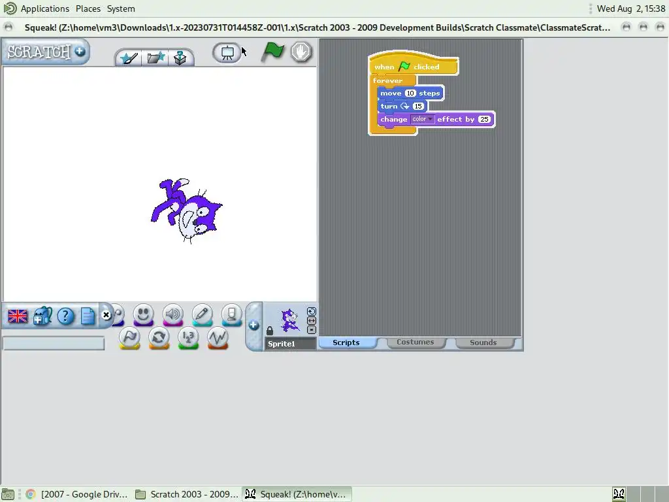Image resolution: width=669 pixels, height=502 pixels.
Task: Switch to the Squeak taskbar window
Action: point(297,494)
